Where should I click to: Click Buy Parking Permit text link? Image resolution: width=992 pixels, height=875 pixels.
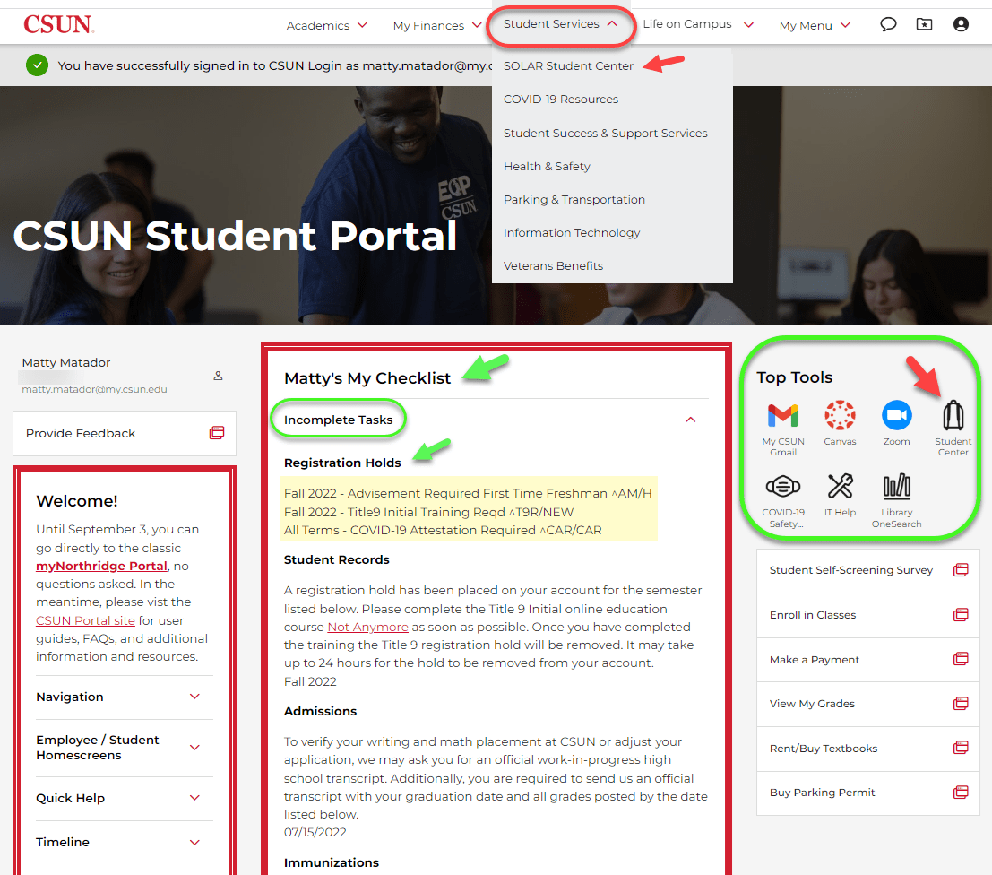pyautogui.click(x=822, y=792)
